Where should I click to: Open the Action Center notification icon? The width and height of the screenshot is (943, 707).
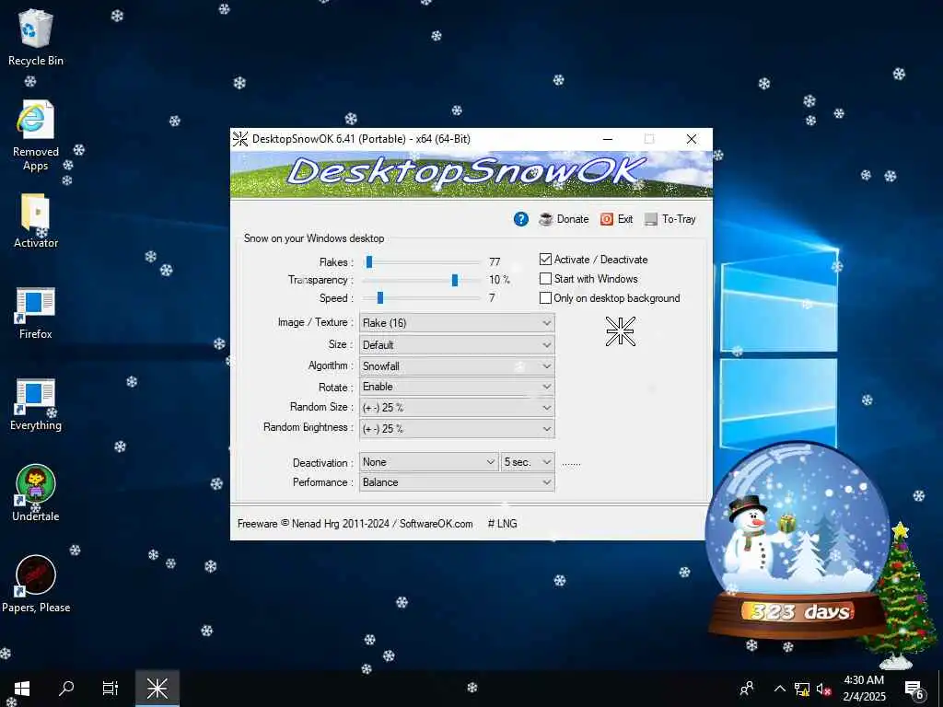coord(914,690)
